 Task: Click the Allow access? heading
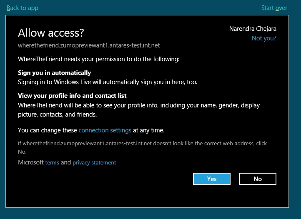point(51,33)
